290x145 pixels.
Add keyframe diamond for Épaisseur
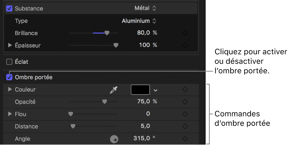click(185, 46)
